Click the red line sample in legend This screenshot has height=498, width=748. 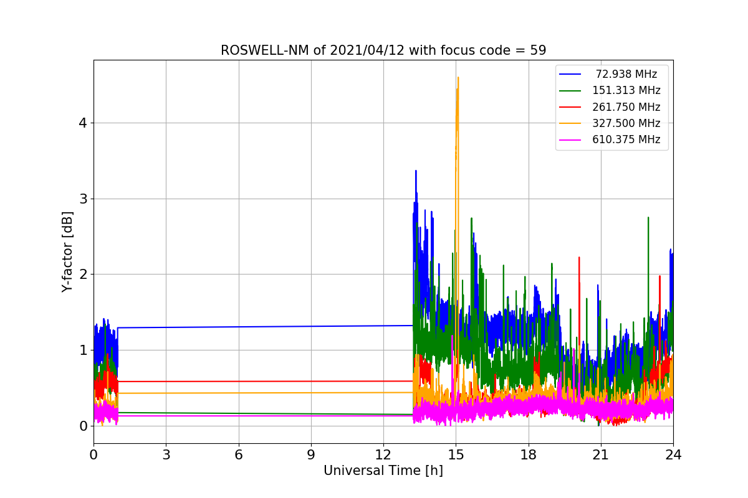570,107
